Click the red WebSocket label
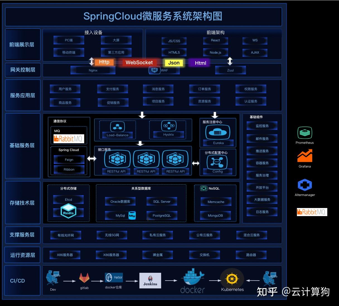This screenshot has width=339, height=306. [x=139, y=63]
